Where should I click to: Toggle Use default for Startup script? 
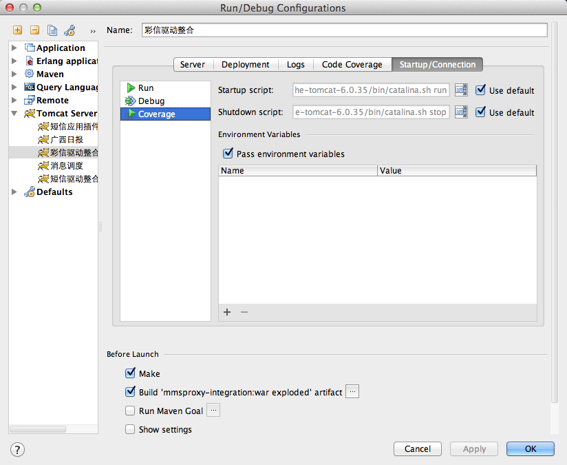(x=480, y=90)
